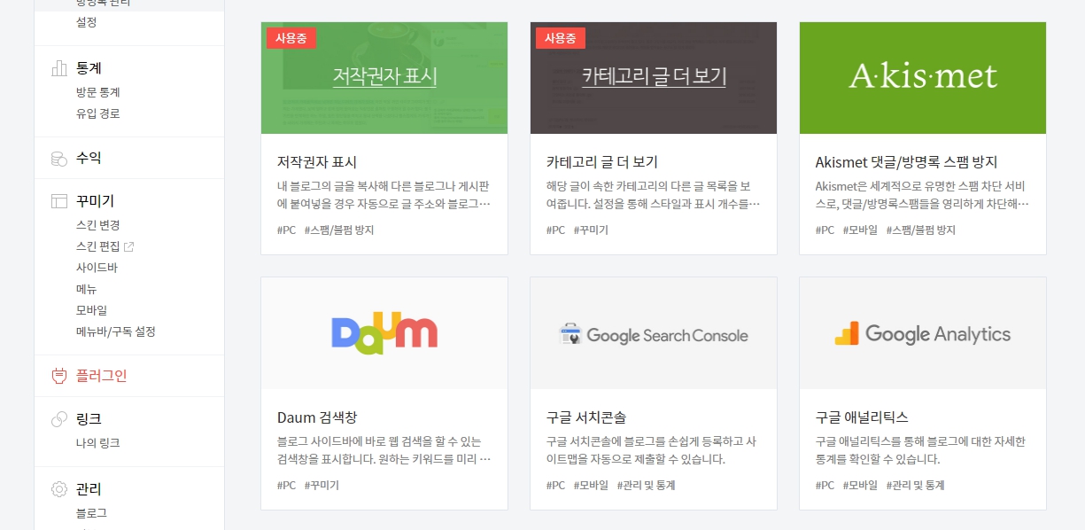Select 사이드바 menu item

[x=97, y=268]
